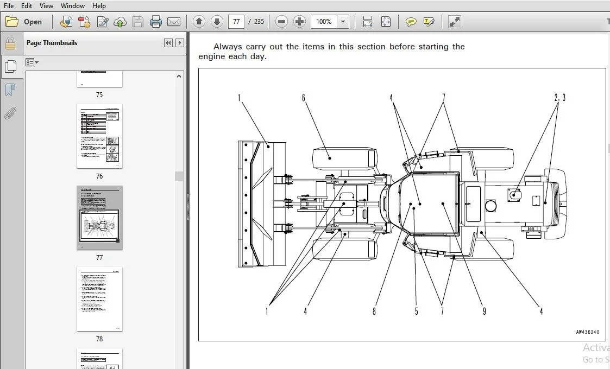The width and height of the screenshot is (610, 369).
Task: Select the page 77 thumbnail
Action: point(99,218)
